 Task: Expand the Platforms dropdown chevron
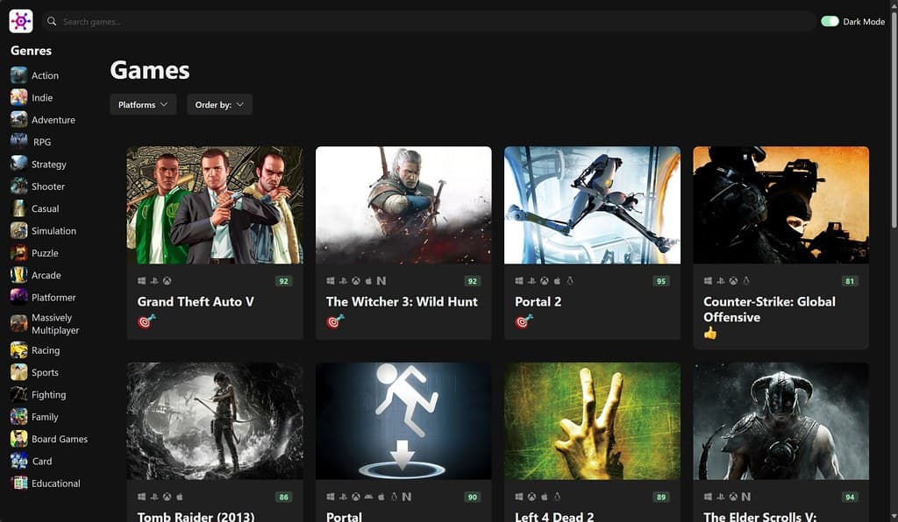point(163,103)
